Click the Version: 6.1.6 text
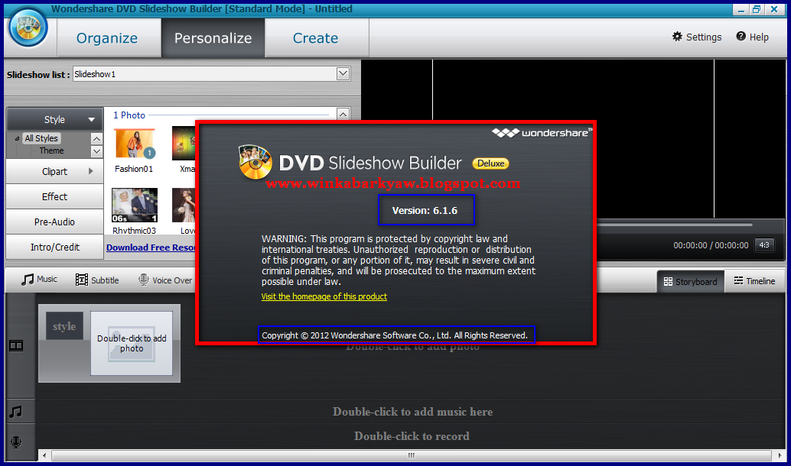 (425, 211)
